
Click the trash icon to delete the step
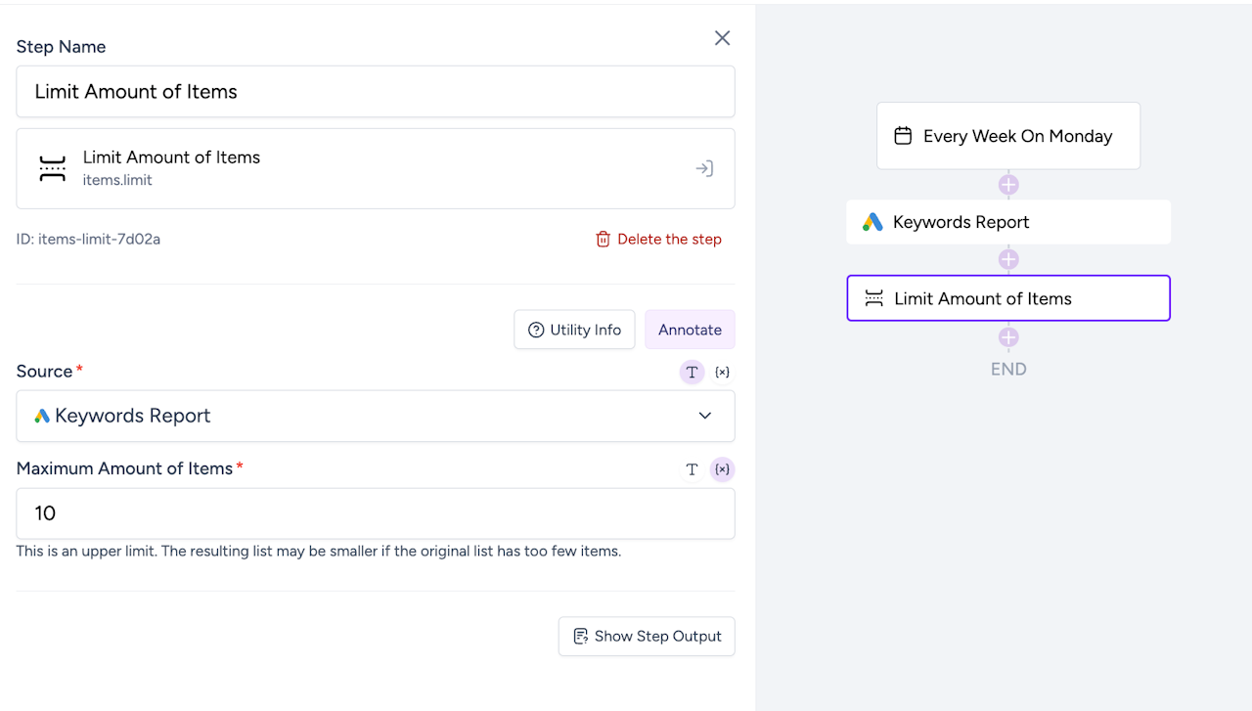point(604,240)
